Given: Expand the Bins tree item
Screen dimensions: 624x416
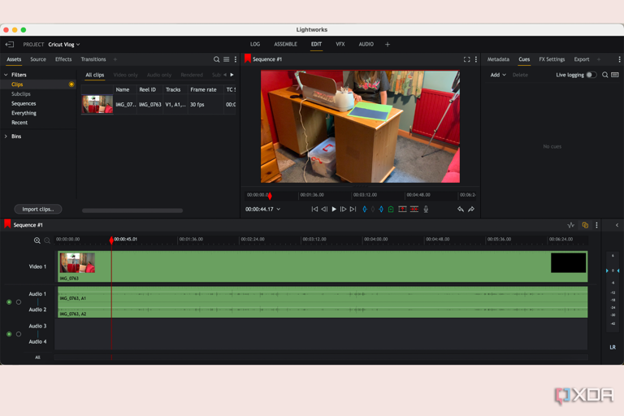Looking at the screenshot, I should click(6, 136).
